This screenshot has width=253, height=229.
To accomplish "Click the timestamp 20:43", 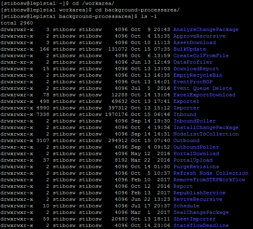I will click(162, 30).
